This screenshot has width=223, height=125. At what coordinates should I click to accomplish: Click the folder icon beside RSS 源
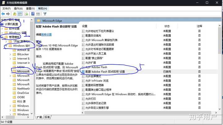(x=14, y=102)
